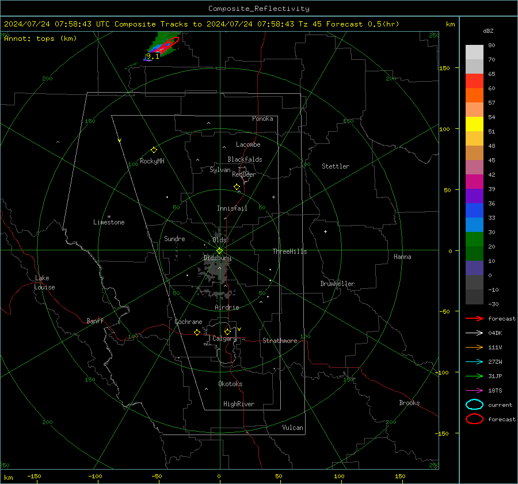Click the Strathmore label
This screenshot has width=518, height=484.
click(280, 341)
